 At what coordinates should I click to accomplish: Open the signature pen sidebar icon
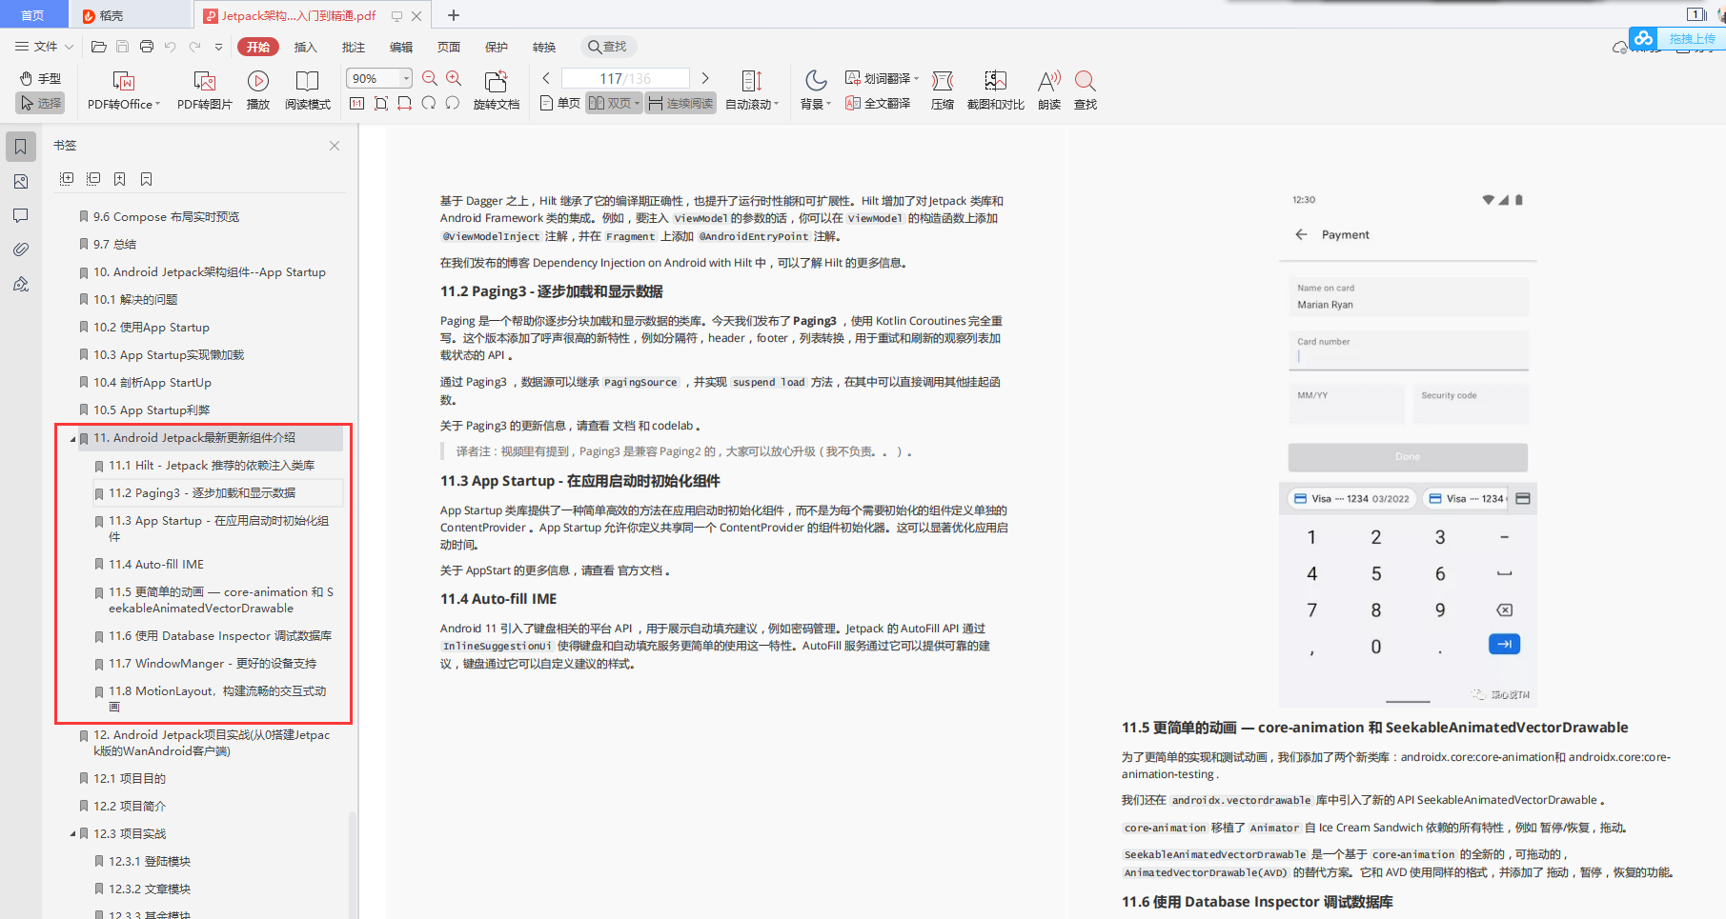point(21,284)
